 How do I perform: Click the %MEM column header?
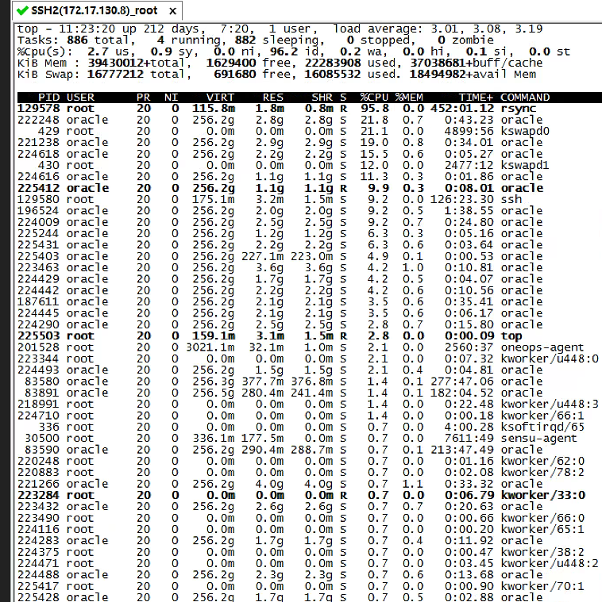(409, 98)
